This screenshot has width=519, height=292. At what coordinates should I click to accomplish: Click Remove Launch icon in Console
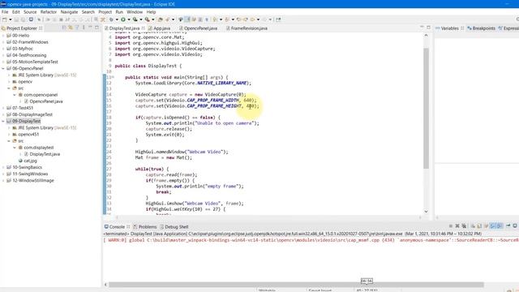457,226
